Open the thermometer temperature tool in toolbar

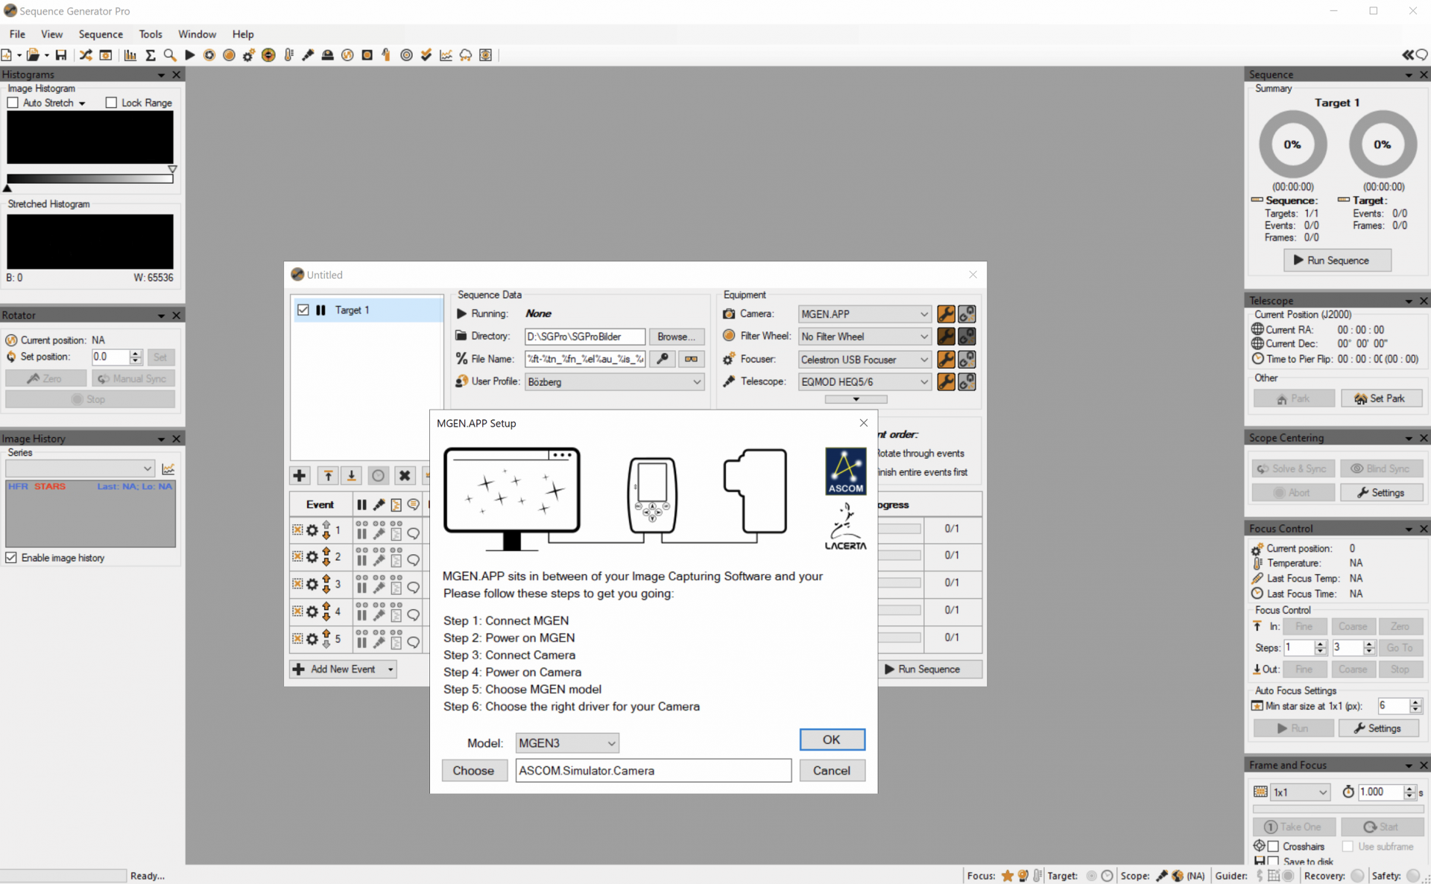(288, 55)
